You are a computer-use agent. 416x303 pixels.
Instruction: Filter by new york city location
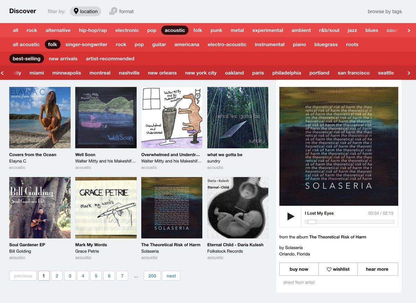[201, 73]
